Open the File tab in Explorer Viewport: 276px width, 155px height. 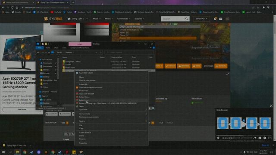[x=40, y=48]
